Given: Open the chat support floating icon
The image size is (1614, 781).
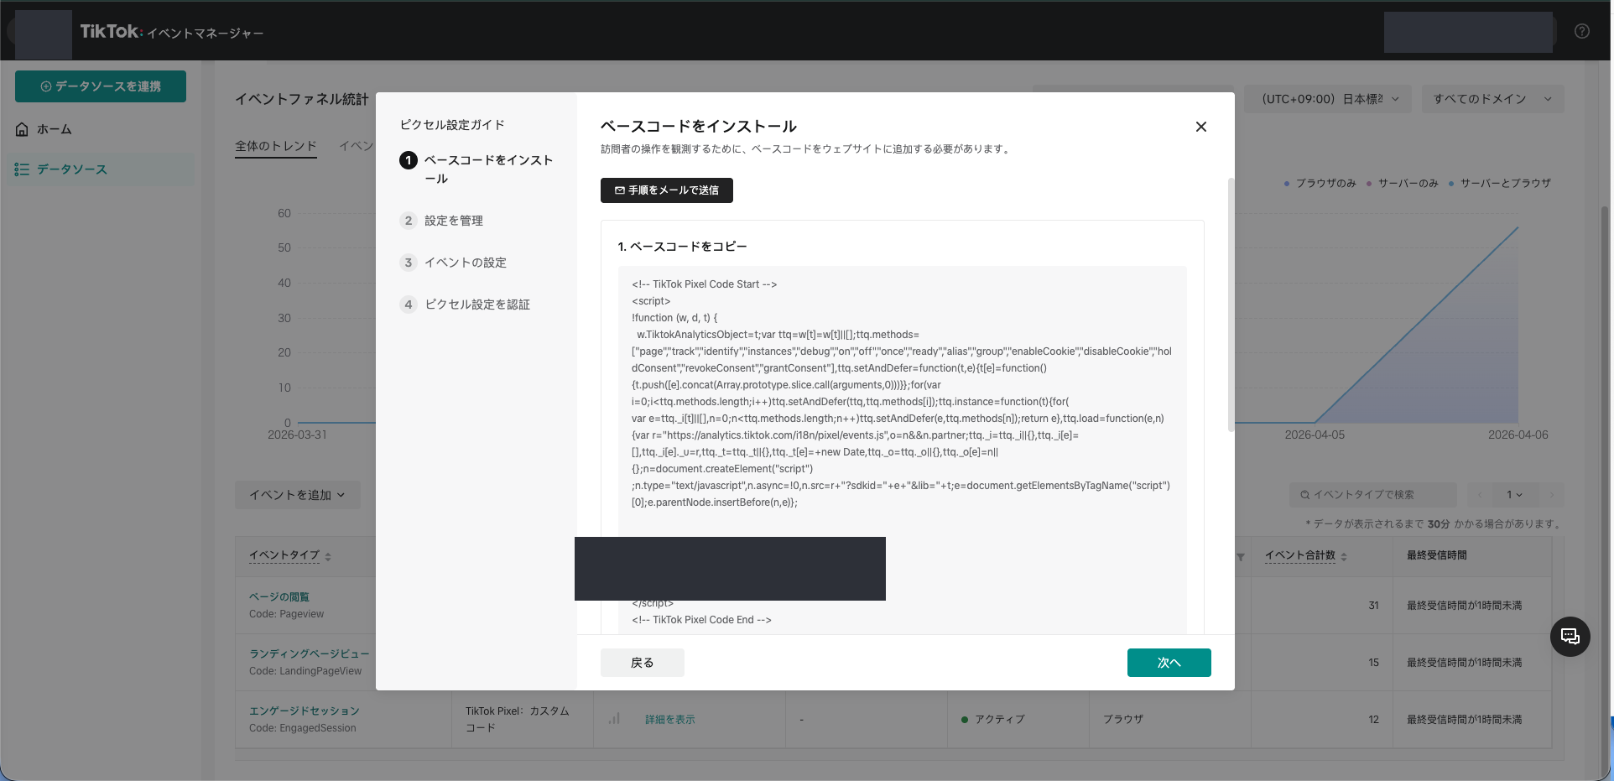Looking at the screenshot, I should point(1570,637).
